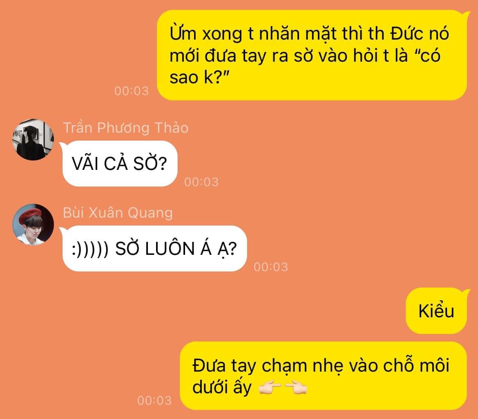Tap the timestamp beside the last yellow message
Viewport: 478px width, 419px height.
(154, 400)
